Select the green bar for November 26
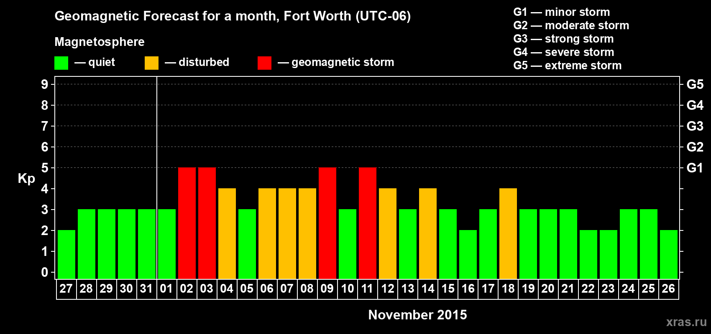The height and width of the screenshot is (334, 711). pyautogui.click(x=669, y=254)
